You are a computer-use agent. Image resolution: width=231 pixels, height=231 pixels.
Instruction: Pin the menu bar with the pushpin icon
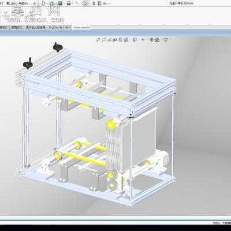point(34,3)
